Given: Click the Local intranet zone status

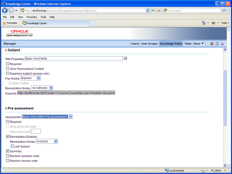Looking at the screenshot, I should coord(175,171).
